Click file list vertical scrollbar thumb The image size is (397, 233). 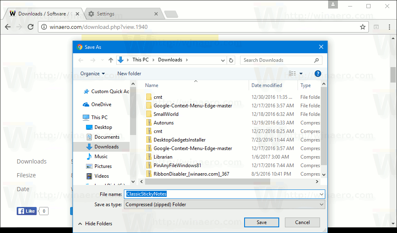pyautogui.click(x=324, y=126)
